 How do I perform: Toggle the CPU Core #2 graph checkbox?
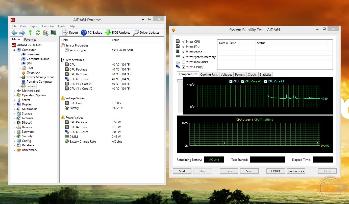(x=265, y=81)
